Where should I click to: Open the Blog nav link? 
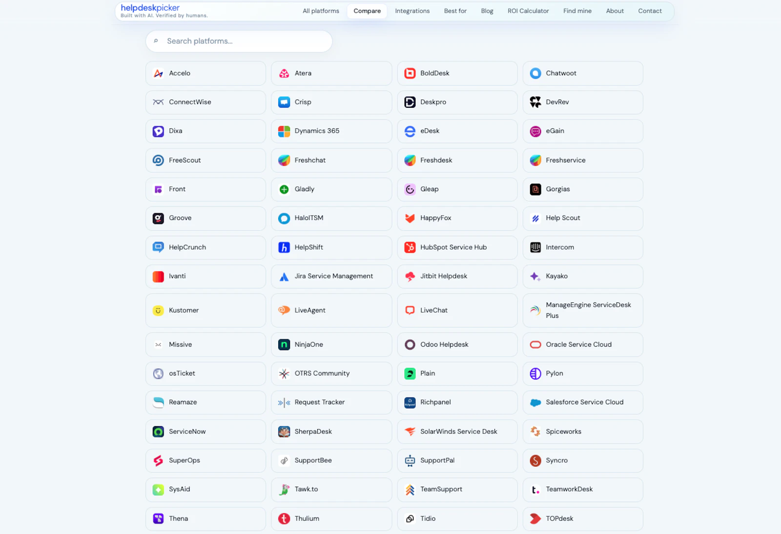coord(487,11)
